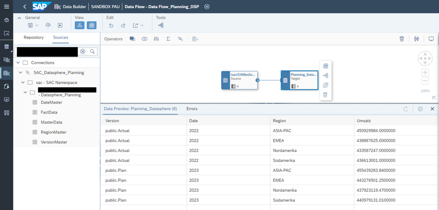This screenshot has height=210, width=439.
Task: Go to Home in left sidebar
Action: click(x=6, y=20)
